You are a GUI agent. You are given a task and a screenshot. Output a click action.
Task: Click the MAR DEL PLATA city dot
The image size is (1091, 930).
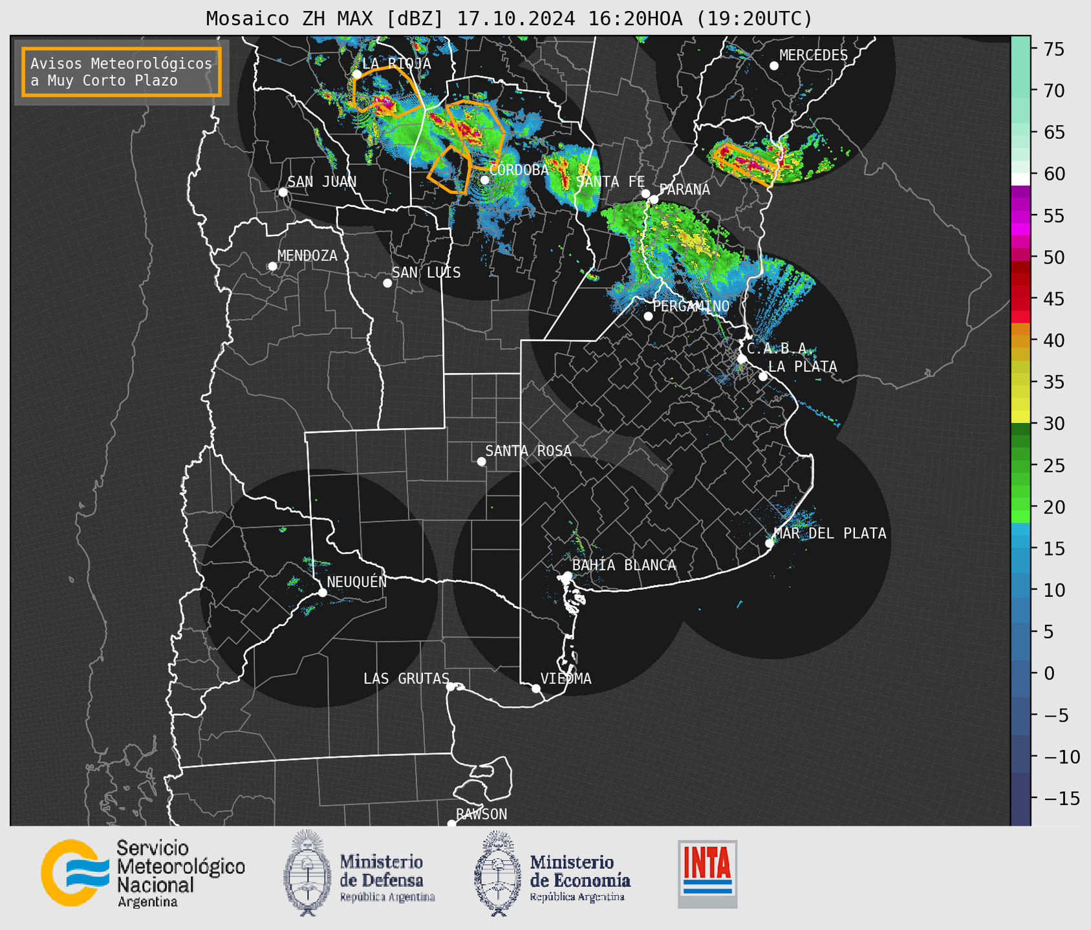(x=770, y=543)
